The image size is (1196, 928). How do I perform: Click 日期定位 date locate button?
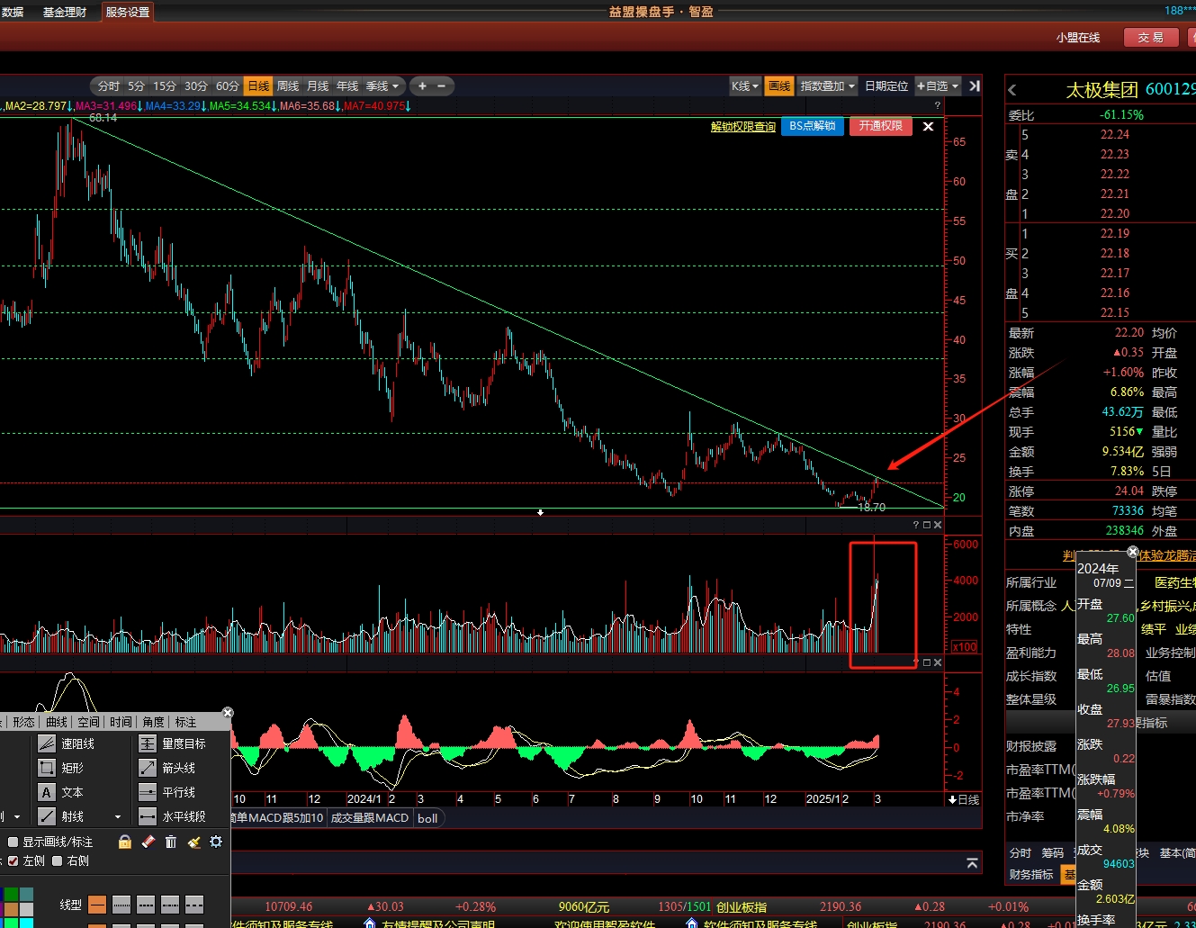pyautogui.click(x=886, y=86)
